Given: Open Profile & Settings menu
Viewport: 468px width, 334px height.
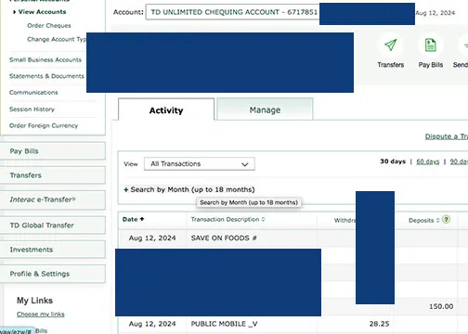Looking at the screenshot, I should click(53, 274).
